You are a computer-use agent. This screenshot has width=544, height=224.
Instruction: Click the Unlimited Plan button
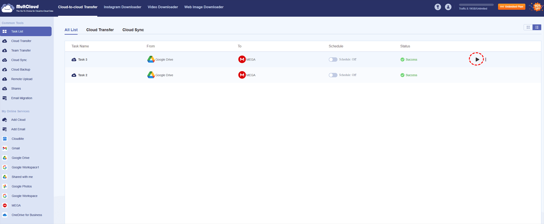coord(511,7)
